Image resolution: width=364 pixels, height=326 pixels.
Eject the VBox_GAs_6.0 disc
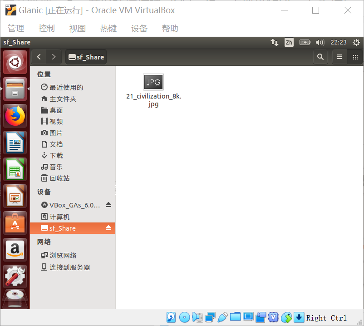108,205
